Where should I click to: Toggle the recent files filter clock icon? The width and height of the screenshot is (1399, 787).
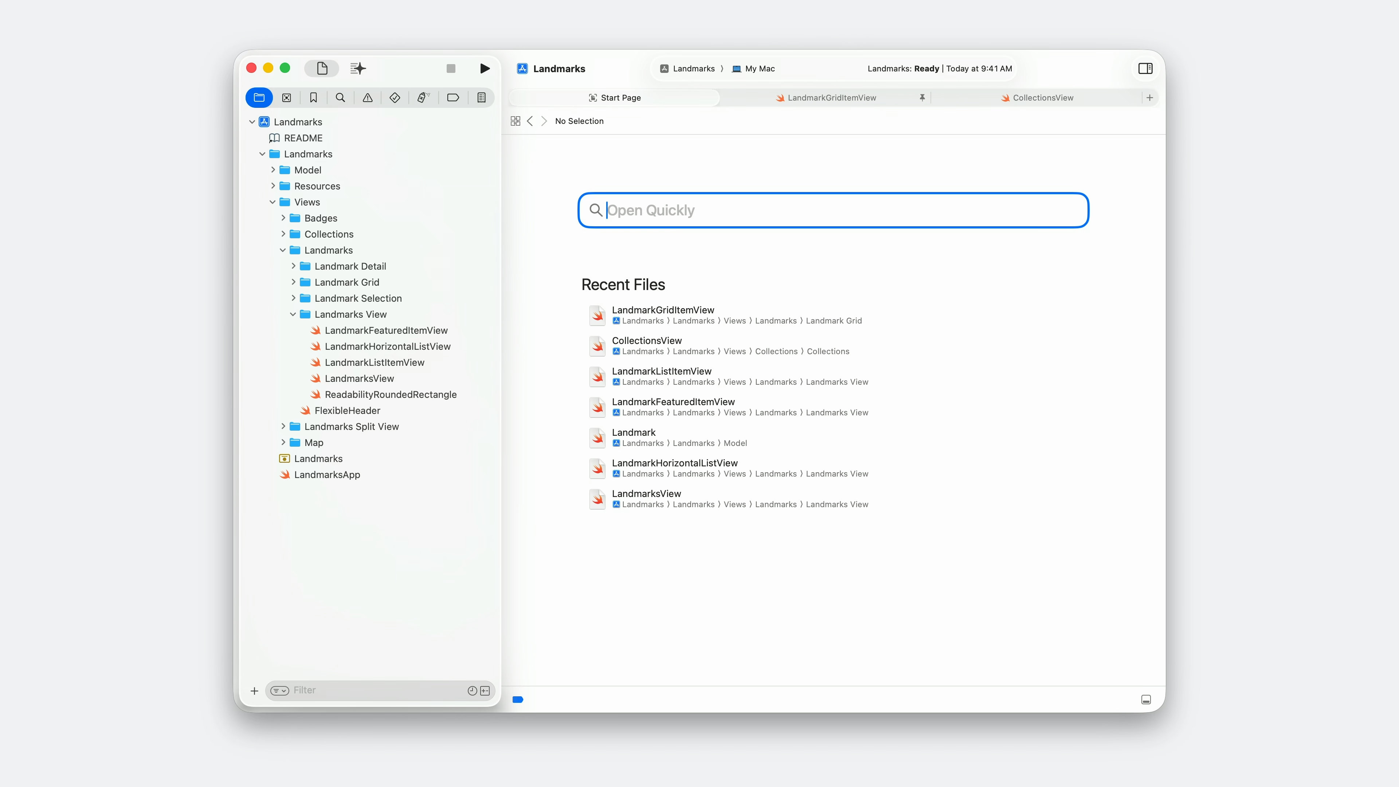pyautogui.click(x=472, y=691)
